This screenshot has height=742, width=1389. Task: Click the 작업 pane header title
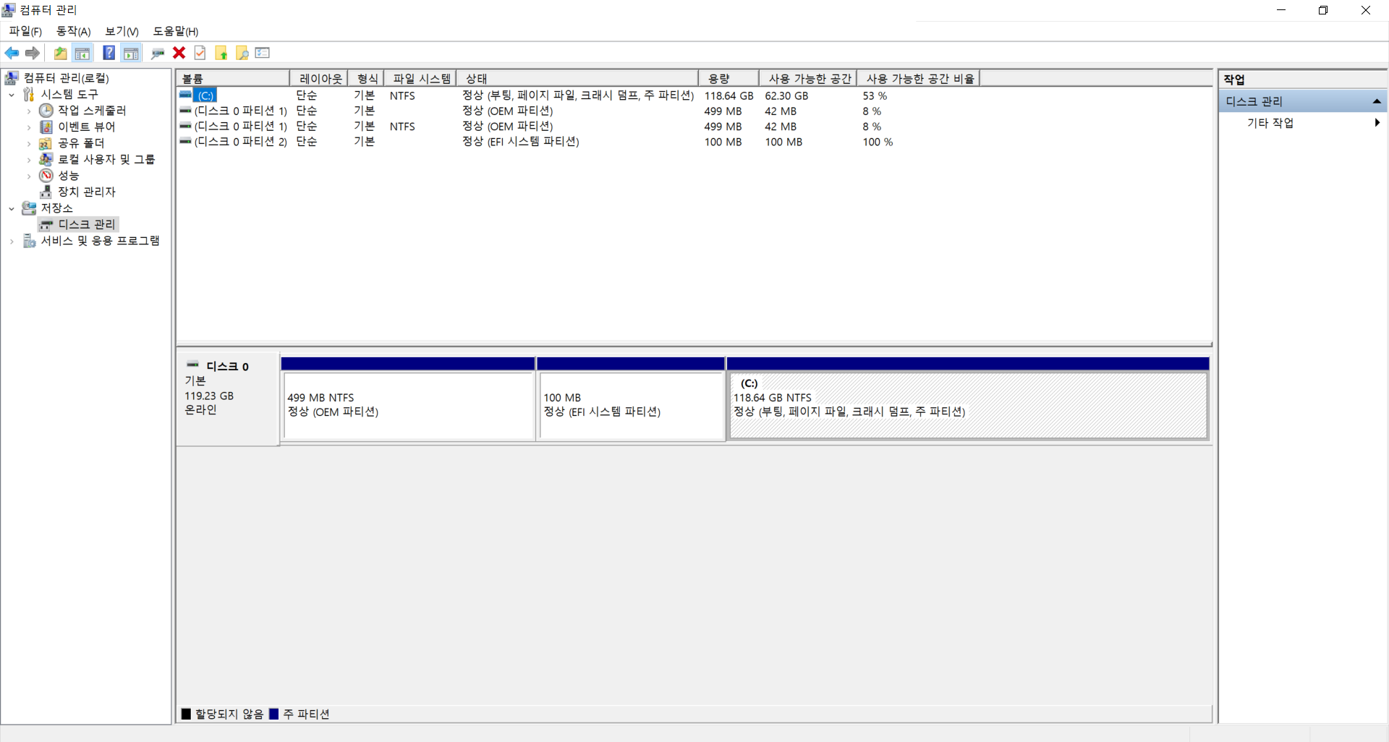click(1234, 80)
